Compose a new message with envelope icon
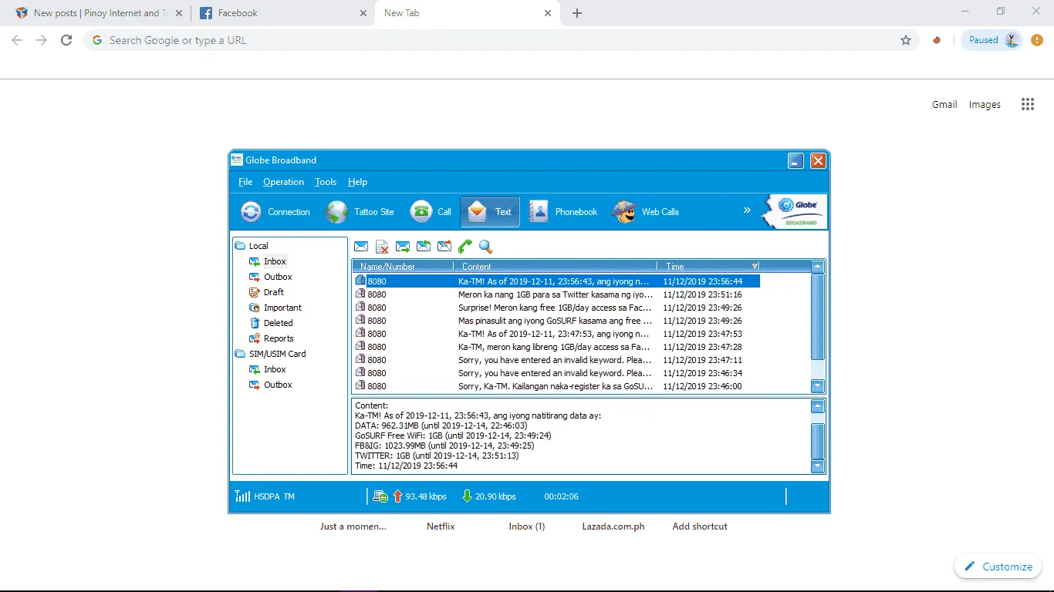The width and height of the screenshot is (1054, 592). pyautogui.click(x=361, y=247)
